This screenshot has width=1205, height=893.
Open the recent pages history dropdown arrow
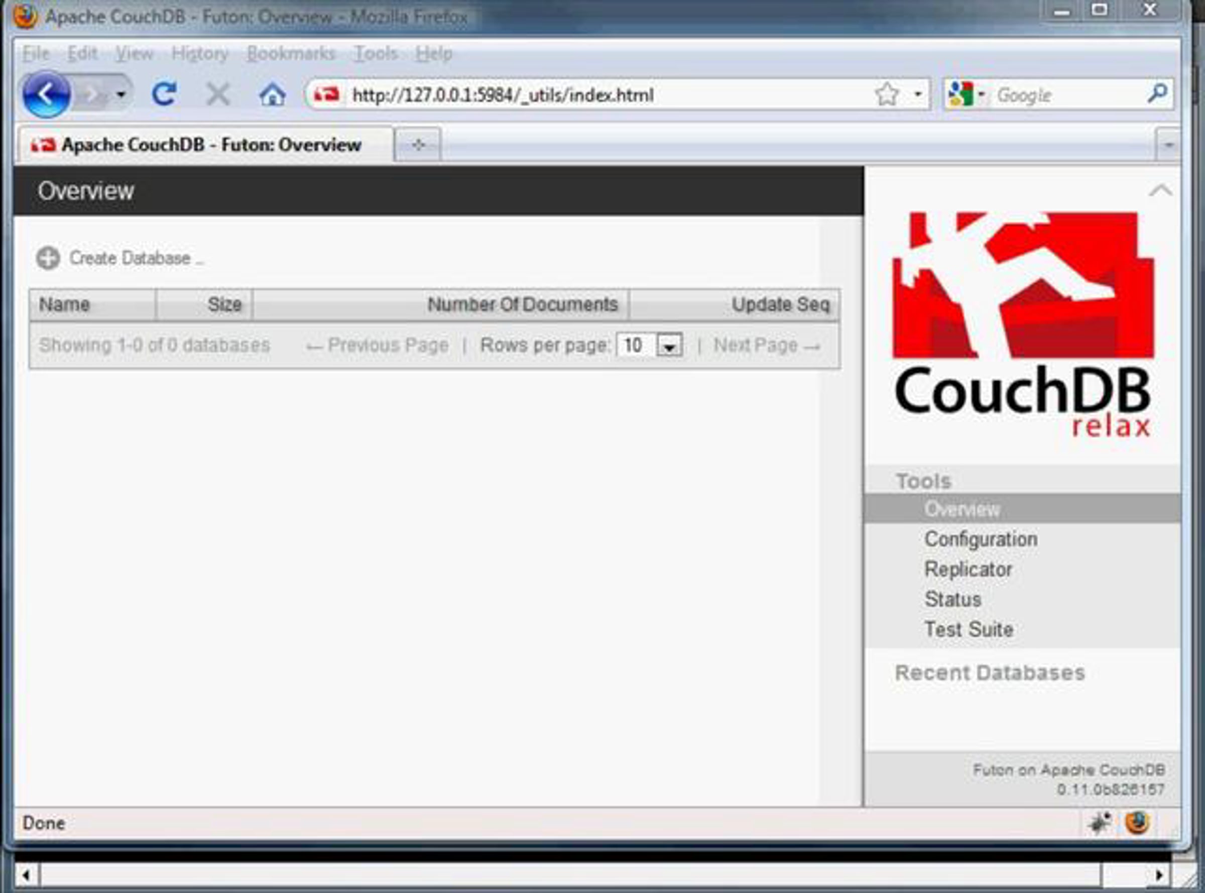(121, 95)
